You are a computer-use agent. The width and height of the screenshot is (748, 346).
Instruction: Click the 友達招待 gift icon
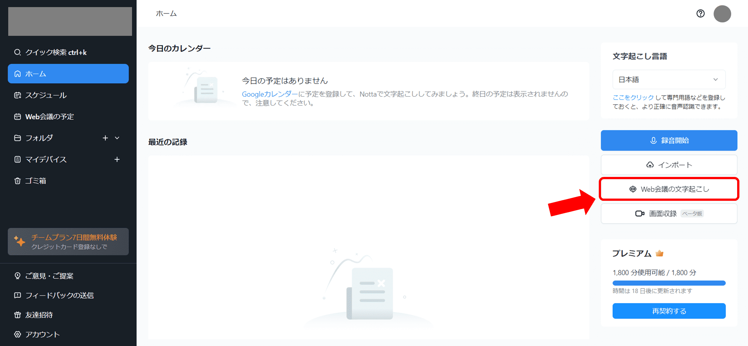pos(17,315)
